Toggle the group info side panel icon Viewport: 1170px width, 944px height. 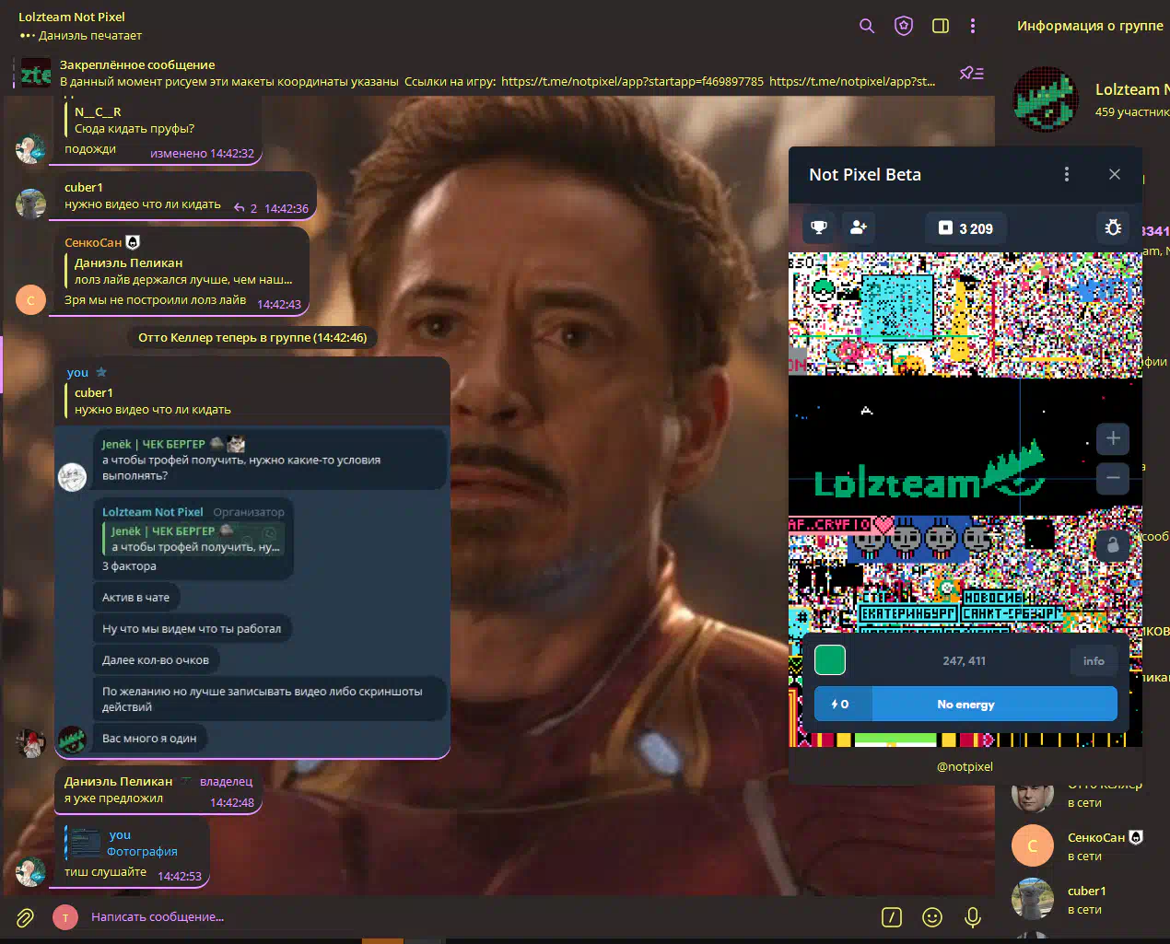(x=941, y=26)
